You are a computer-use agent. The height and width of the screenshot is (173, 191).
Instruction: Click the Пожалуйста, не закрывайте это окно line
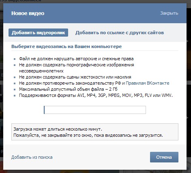point(88,135)
